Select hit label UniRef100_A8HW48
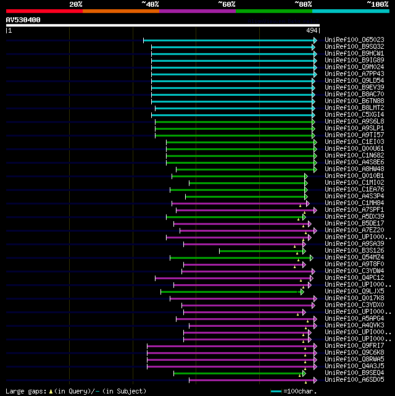The height and width of the screenshot is (396, 395). point(354,169)
